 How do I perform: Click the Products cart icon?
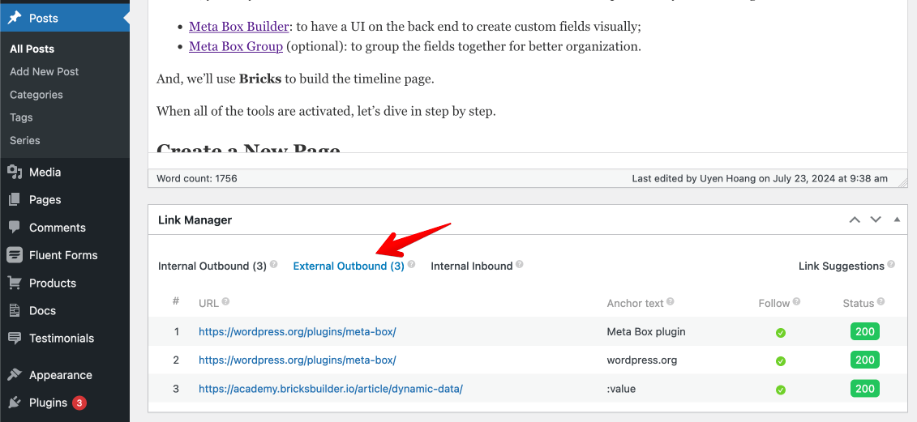tap(15, 283)
